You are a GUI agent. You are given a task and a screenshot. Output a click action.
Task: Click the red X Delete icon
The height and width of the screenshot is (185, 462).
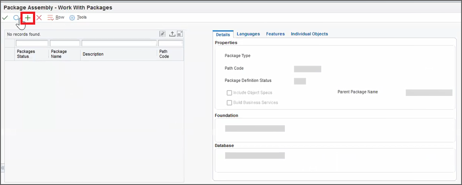(39, 18)
